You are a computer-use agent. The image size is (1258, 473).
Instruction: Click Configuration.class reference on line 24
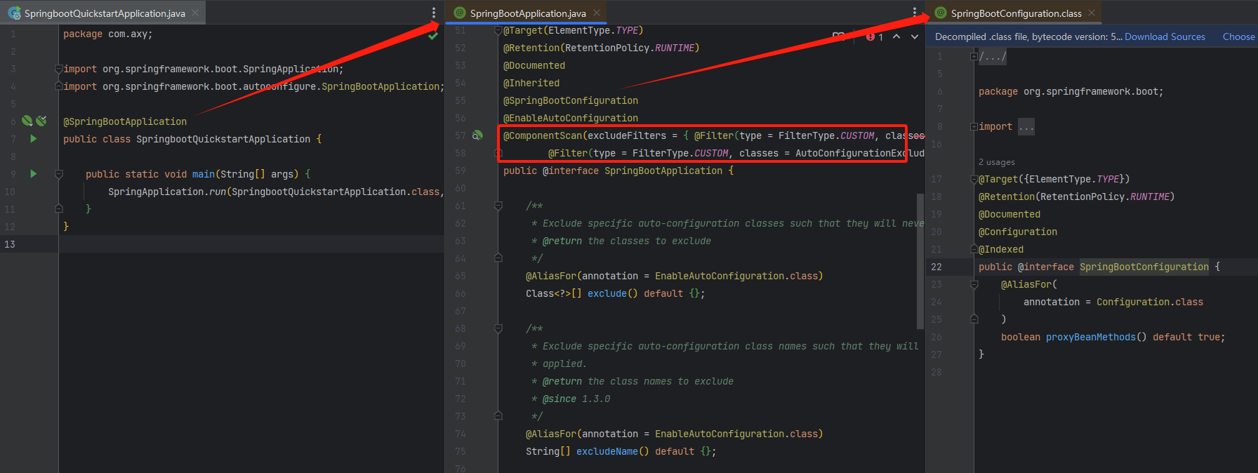coord(1150,302)
